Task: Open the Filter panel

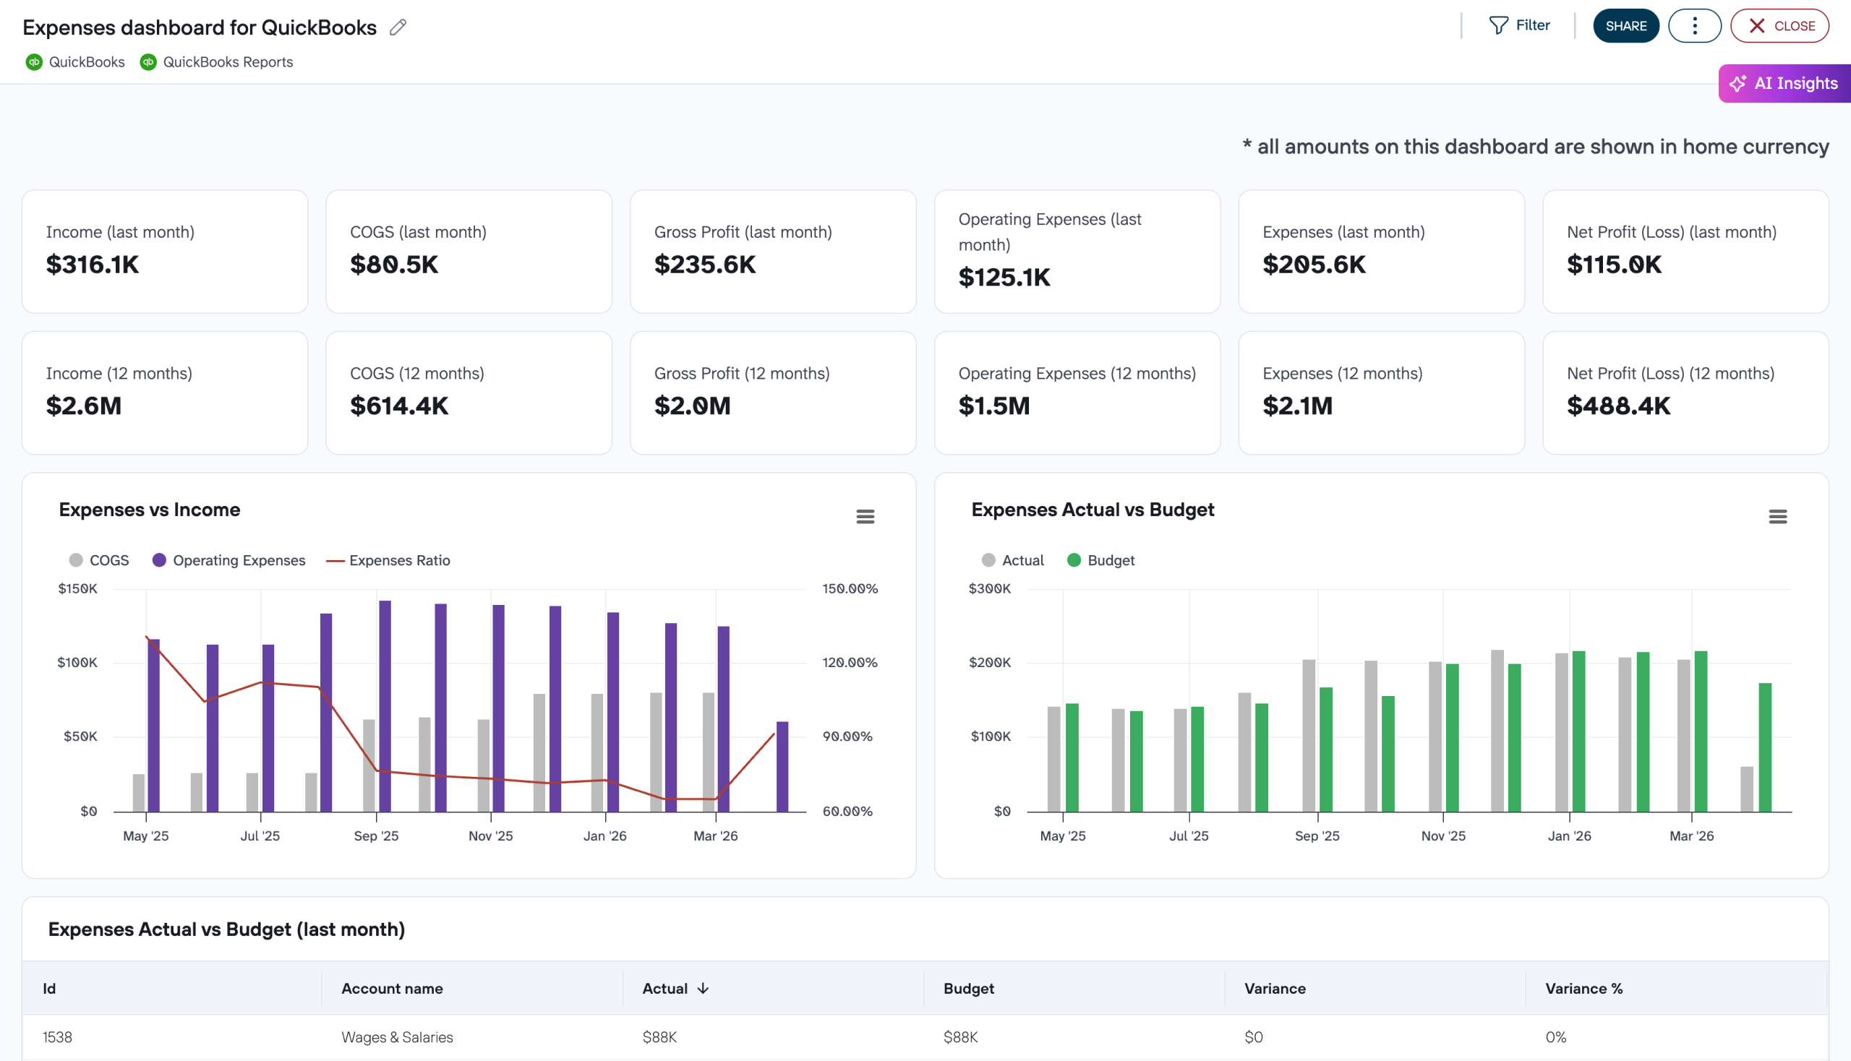Action: point(1521,25)
